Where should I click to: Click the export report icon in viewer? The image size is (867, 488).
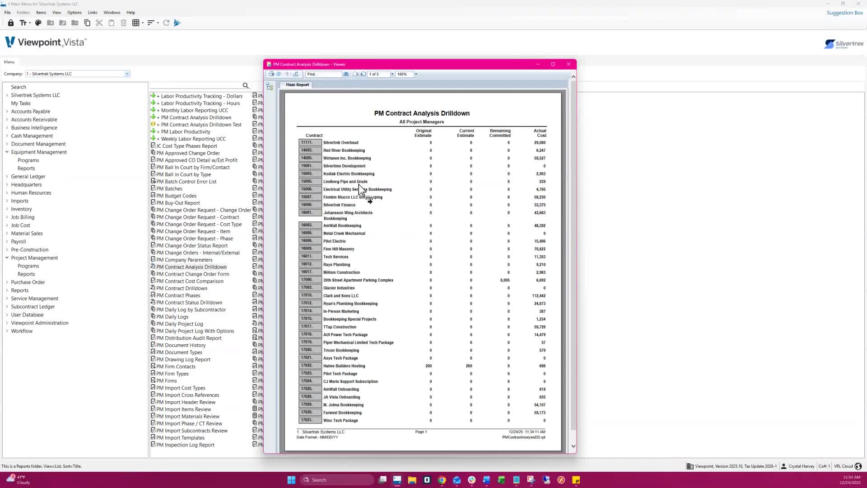(296, 74)
